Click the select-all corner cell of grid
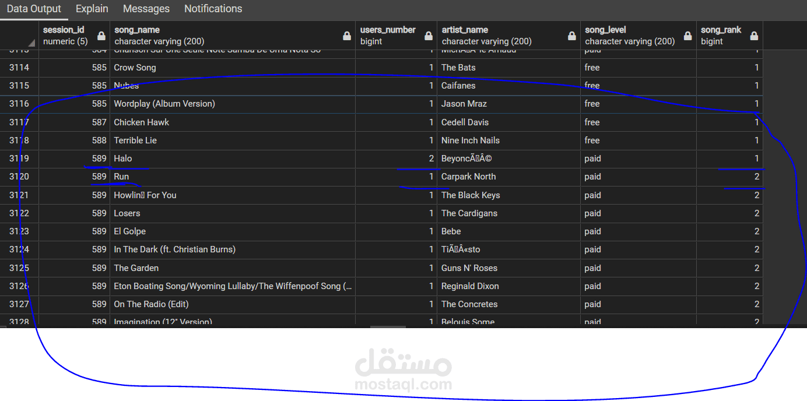This screenshot has width=807, height=401. pos(19,36)
